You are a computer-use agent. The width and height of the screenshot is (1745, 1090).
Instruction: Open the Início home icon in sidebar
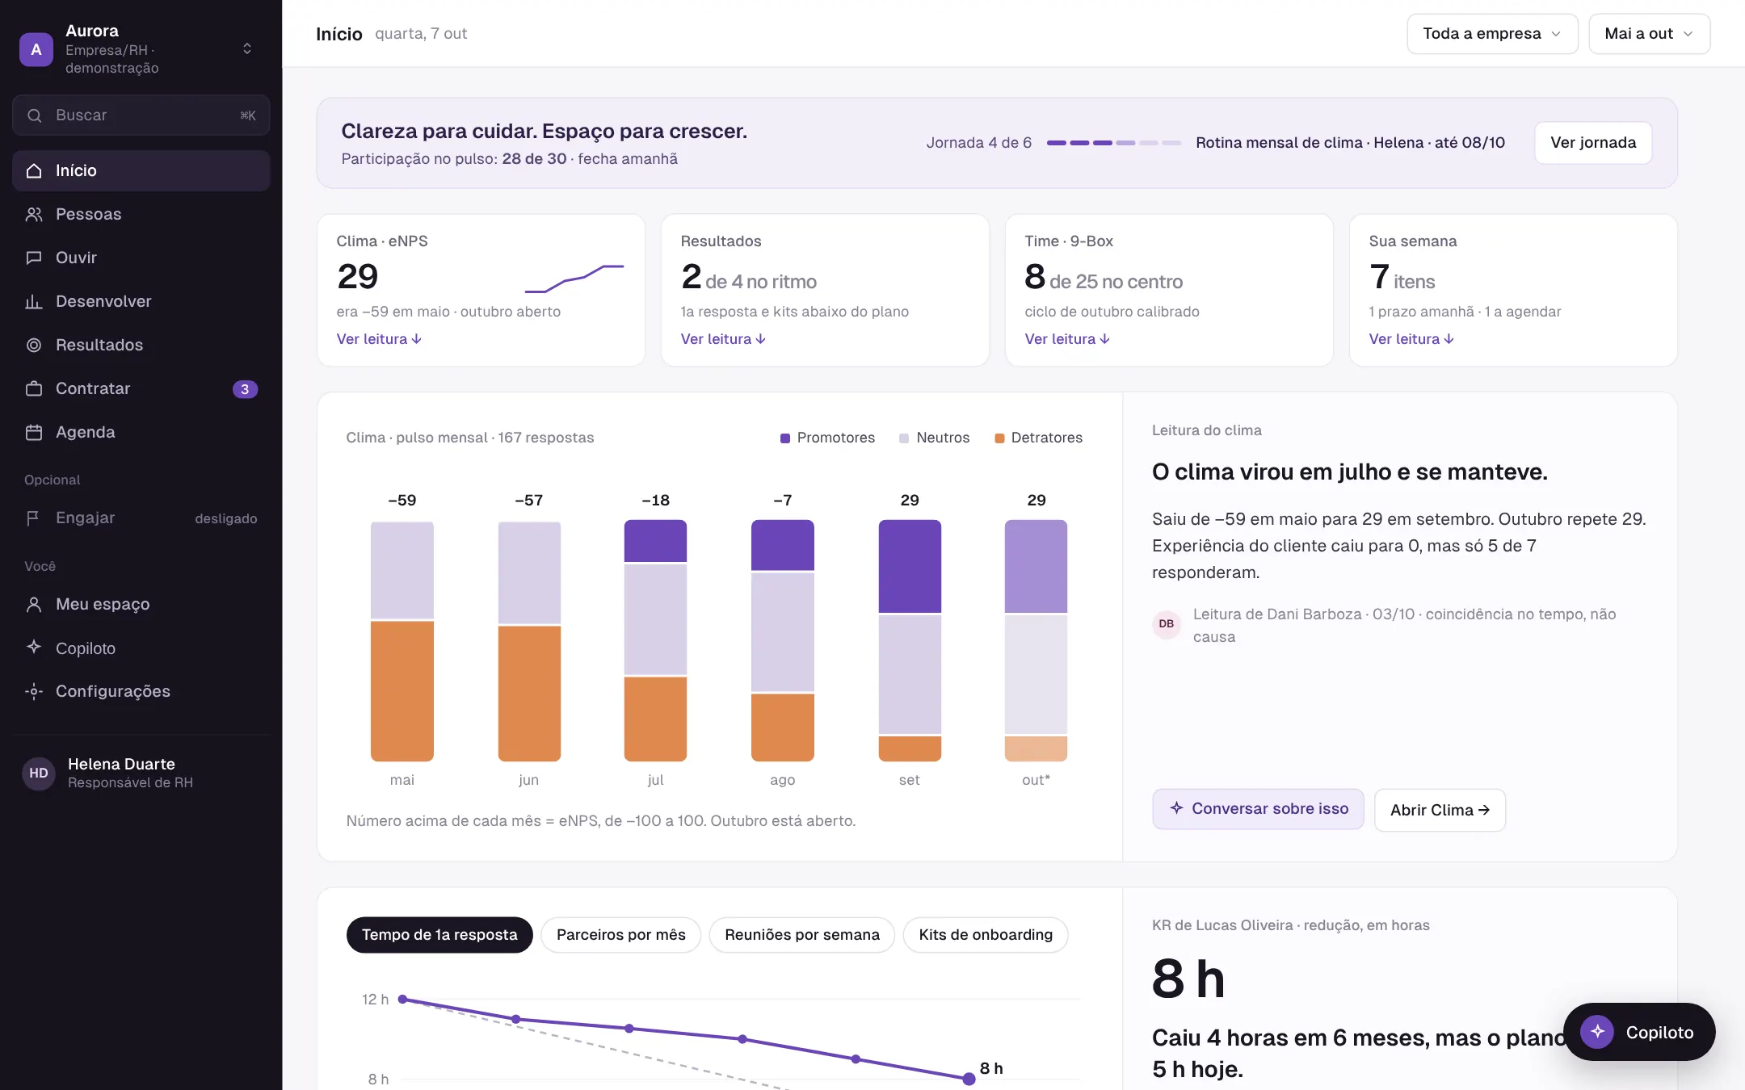[x=34, y=170]
